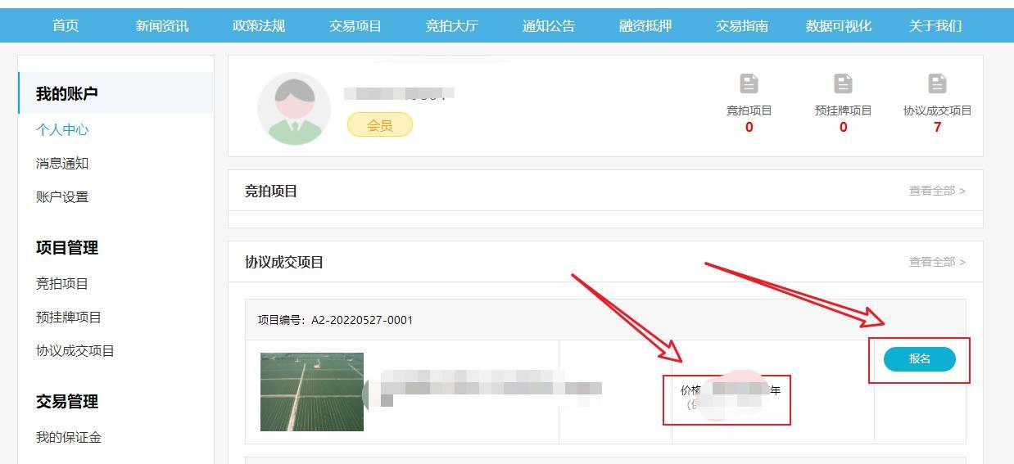Click the 报名 button for project A2-20220527-0001

[920, 359]
